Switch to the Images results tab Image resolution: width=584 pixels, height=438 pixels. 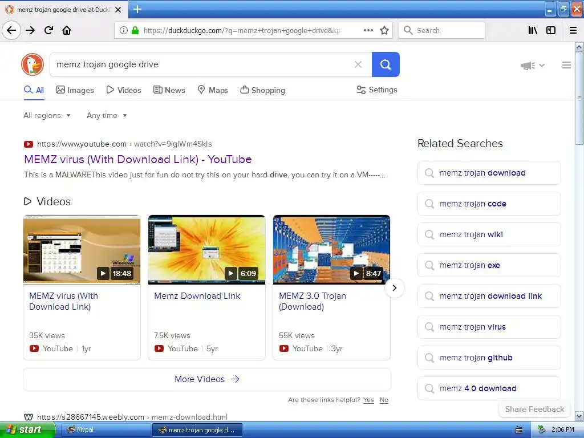[75, 90]
